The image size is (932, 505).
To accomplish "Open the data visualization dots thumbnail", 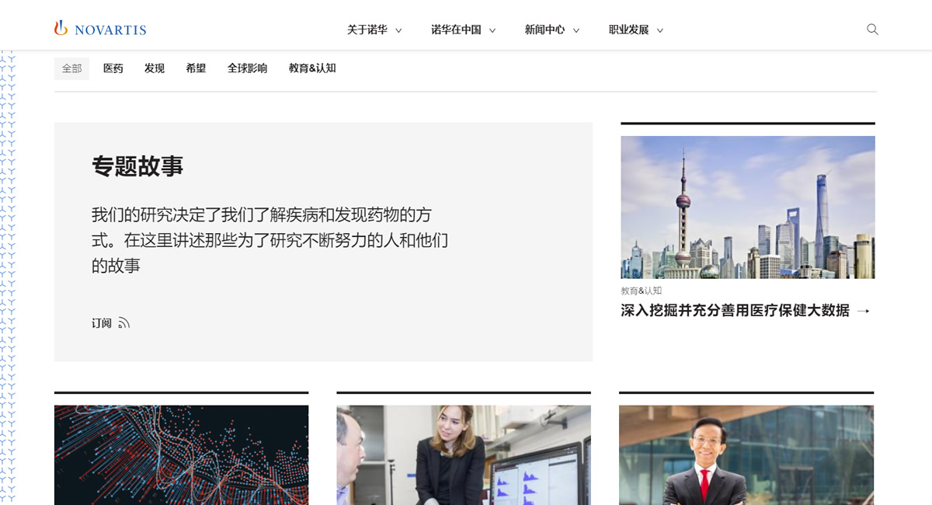I will [x=181, y=454].
